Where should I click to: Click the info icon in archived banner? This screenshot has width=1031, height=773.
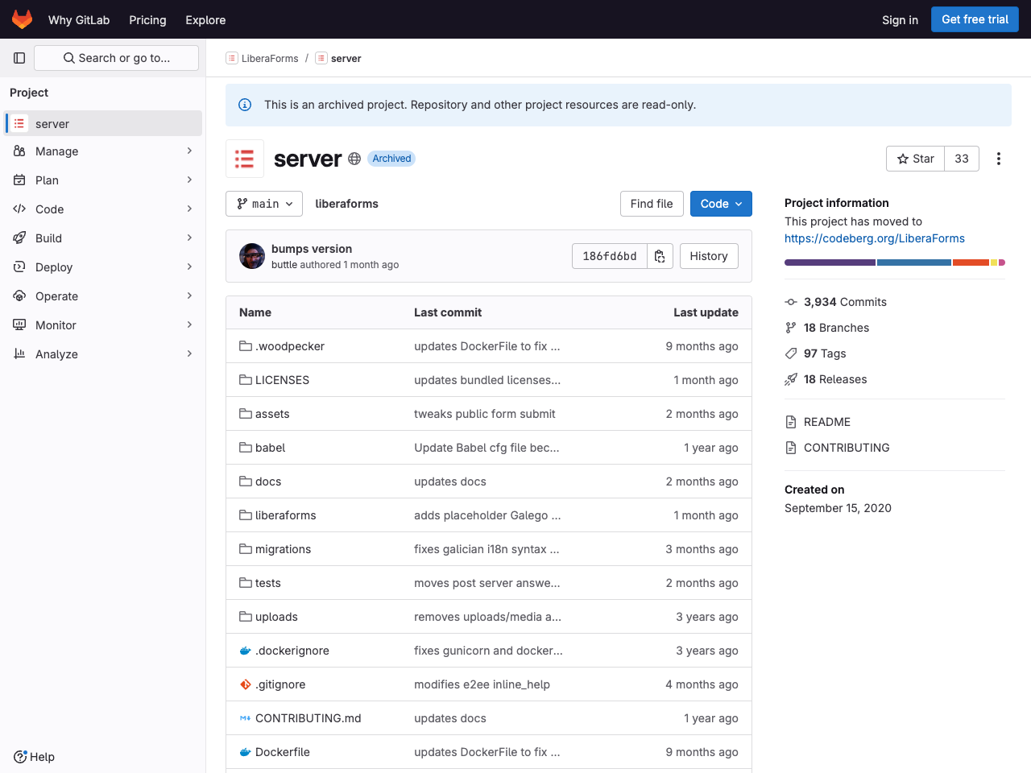245,105
